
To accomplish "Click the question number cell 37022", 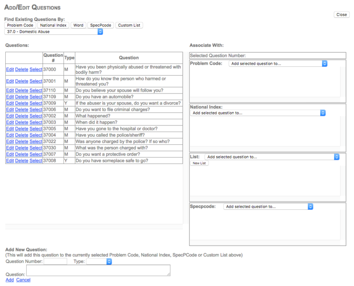I will 53,142.
